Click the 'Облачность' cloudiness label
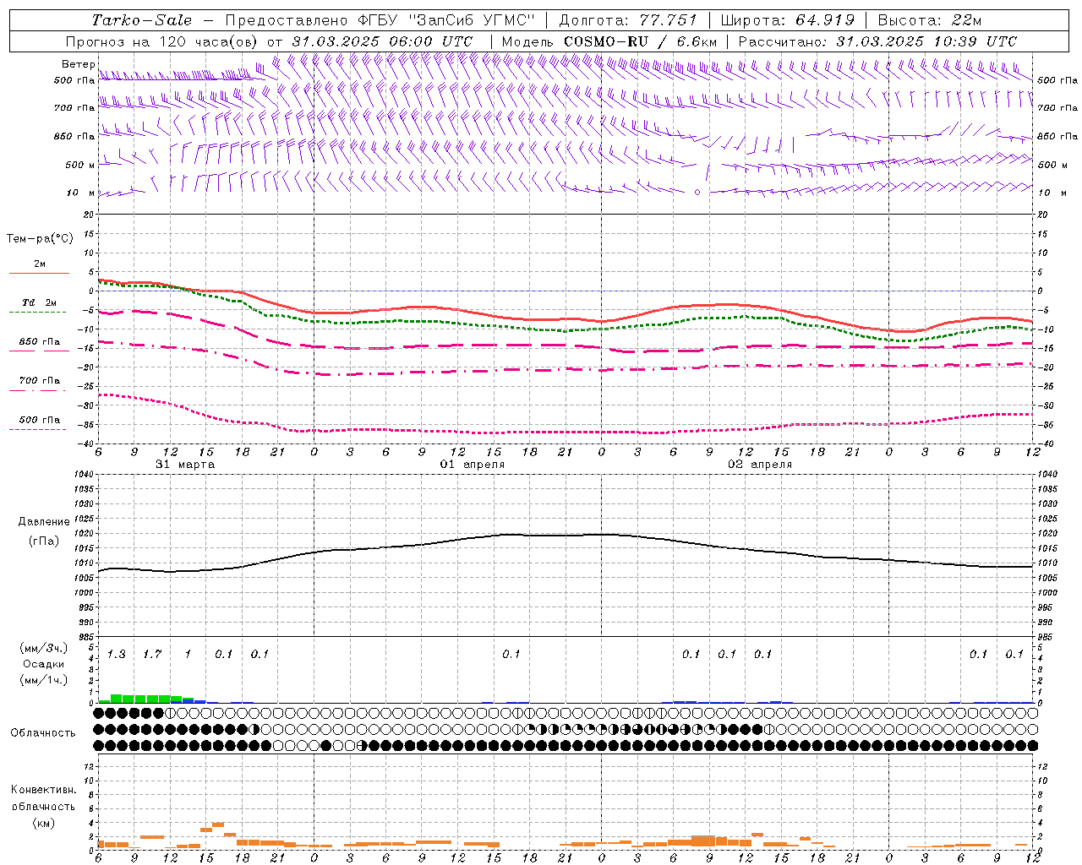This screenshot has width=1082, height=865. pyautogui.click(x=43, y=733)
